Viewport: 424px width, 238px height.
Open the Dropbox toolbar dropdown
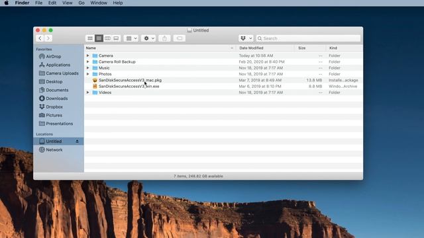point(246,38)
